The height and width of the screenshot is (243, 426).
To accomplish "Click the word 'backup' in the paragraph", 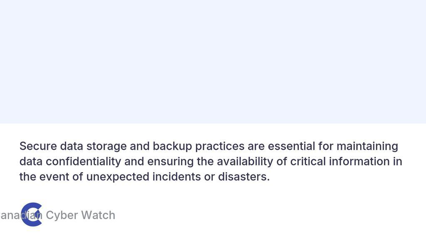I will tap(172, 146).
